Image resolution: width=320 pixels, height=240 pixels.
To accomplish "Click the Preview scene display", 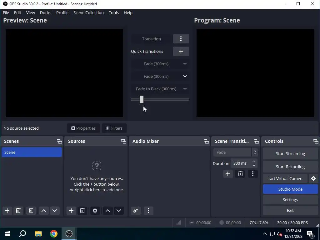I will coord(64,73).
